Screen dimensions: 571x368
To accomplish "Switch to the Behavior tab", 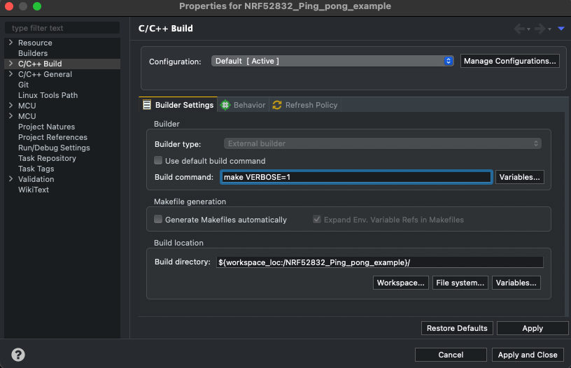I will pos(244,105).
